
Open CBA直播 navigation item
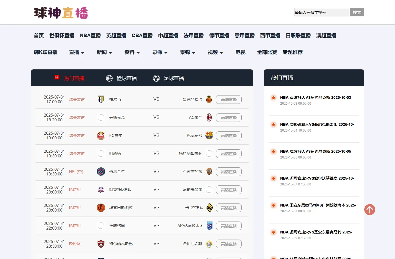142,36
